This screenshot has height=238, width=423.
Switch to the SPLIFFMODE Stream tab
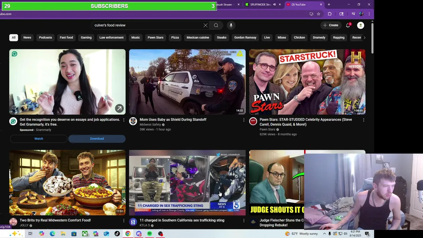260,5
